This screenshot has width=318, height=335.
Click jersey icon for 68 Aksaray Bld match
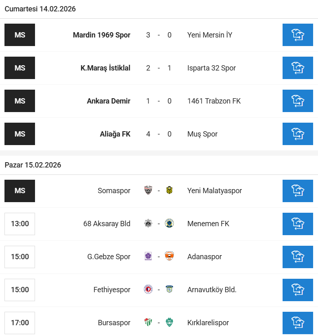[x=298, y=224]
